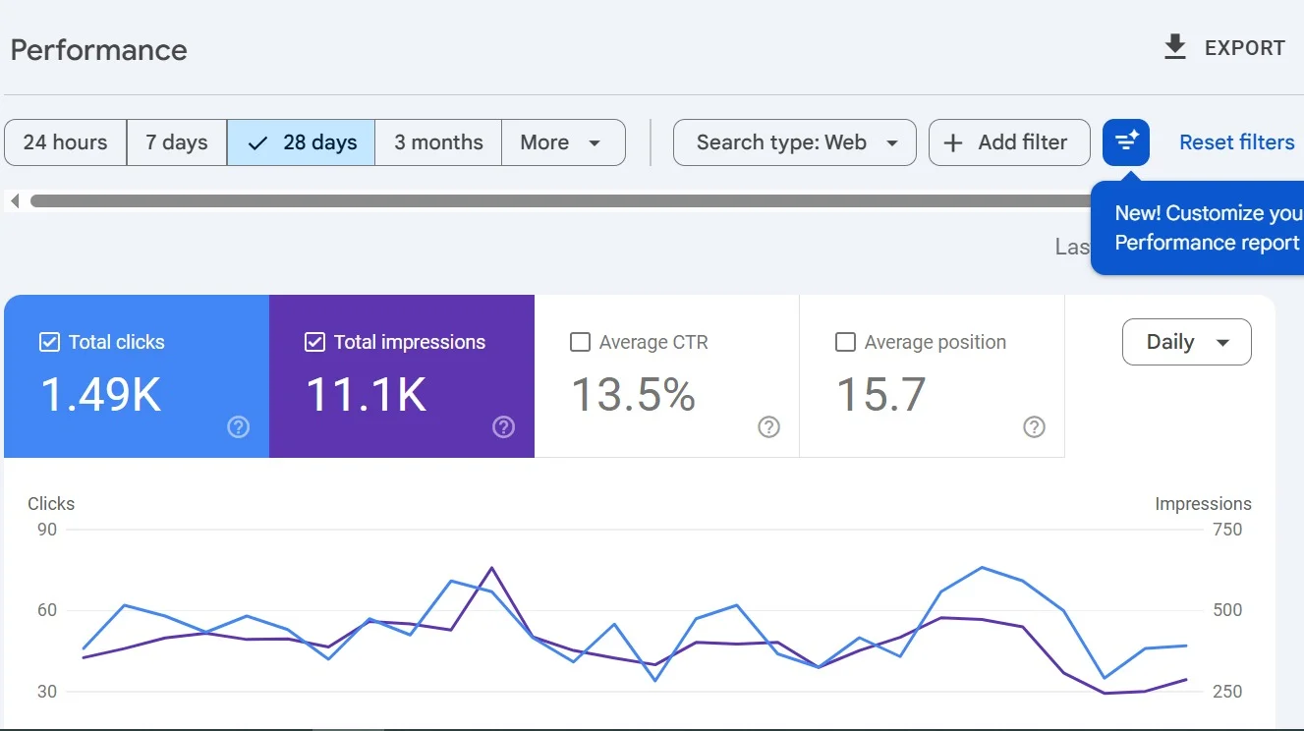Switch to the 3 months date range
1304x731 pixels.
[438, 142]
